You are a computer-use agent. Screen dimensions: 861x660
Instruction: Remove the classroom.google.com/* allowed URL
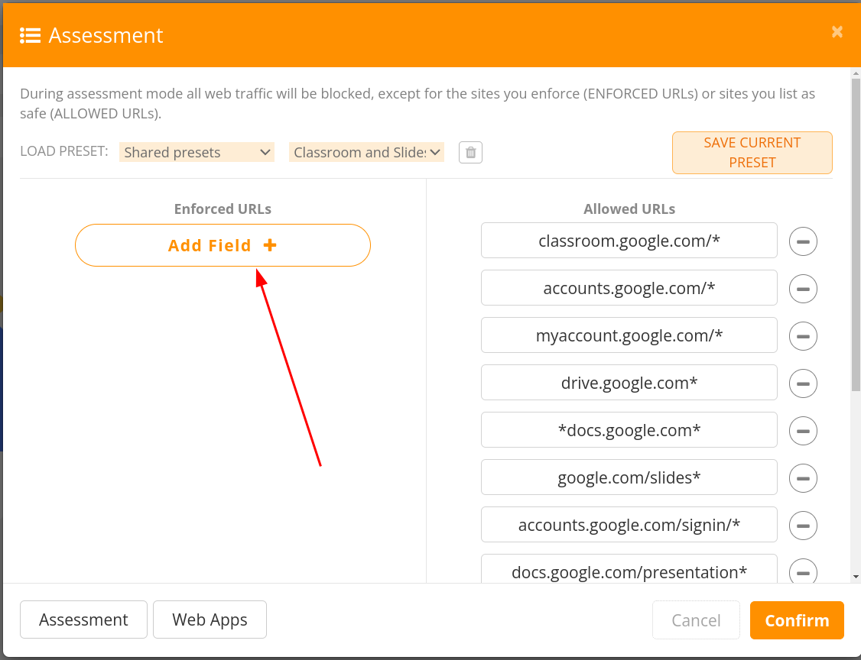[x=803, y=241]
